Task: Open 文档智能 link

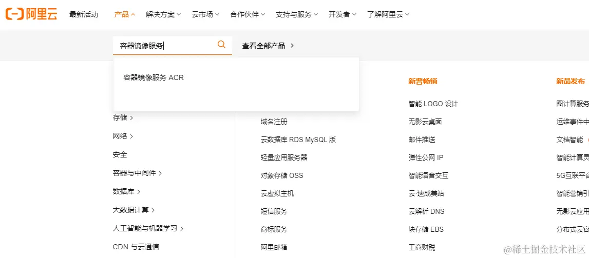Action: 570,140
